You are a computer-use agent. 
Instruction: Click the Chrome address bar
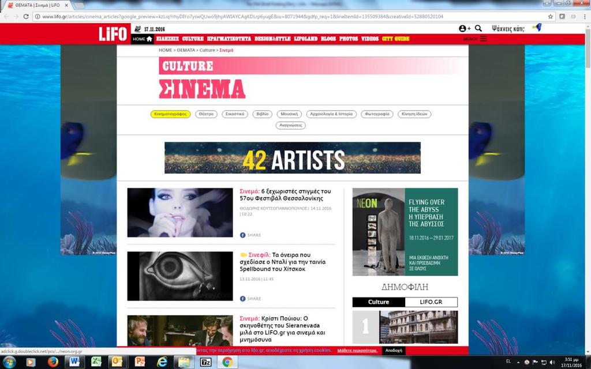(x=290, y=17)
